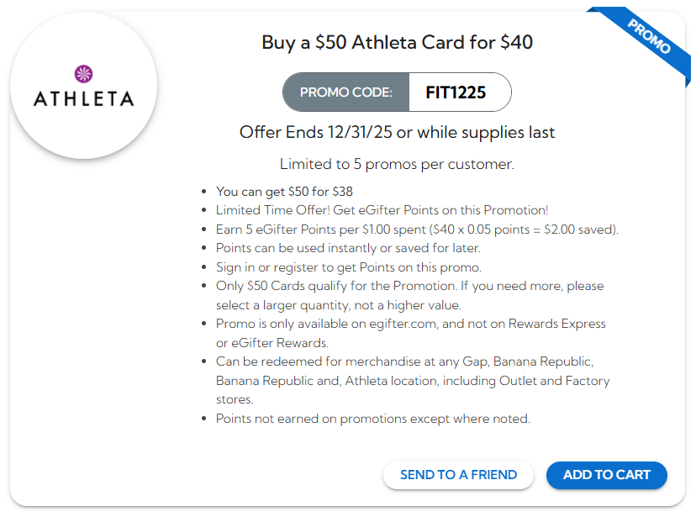The image size is (696, 517).
Task: Click the "You can get $50 for $38" line
Action: click(x=284, y=192)
